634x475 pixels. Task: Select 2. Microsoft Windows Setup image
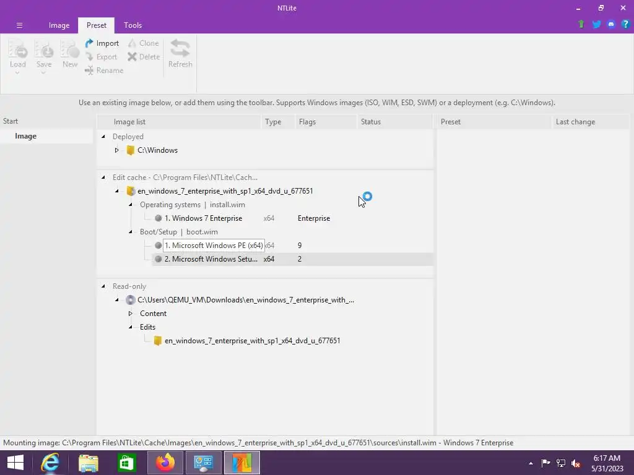211,259
